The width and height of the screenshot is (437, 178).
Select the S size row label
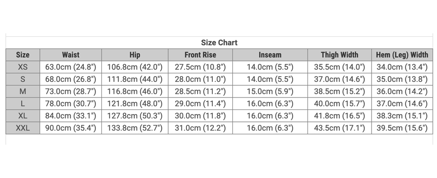coord(23,79)
